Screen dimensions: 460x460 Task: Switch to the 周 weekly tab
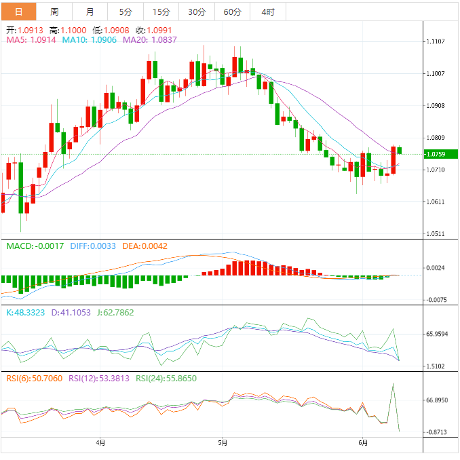(54, 12)
